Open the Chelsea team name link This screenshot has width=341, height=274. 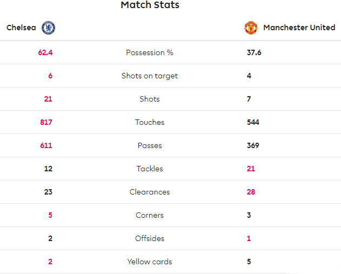tap(21, 28)
